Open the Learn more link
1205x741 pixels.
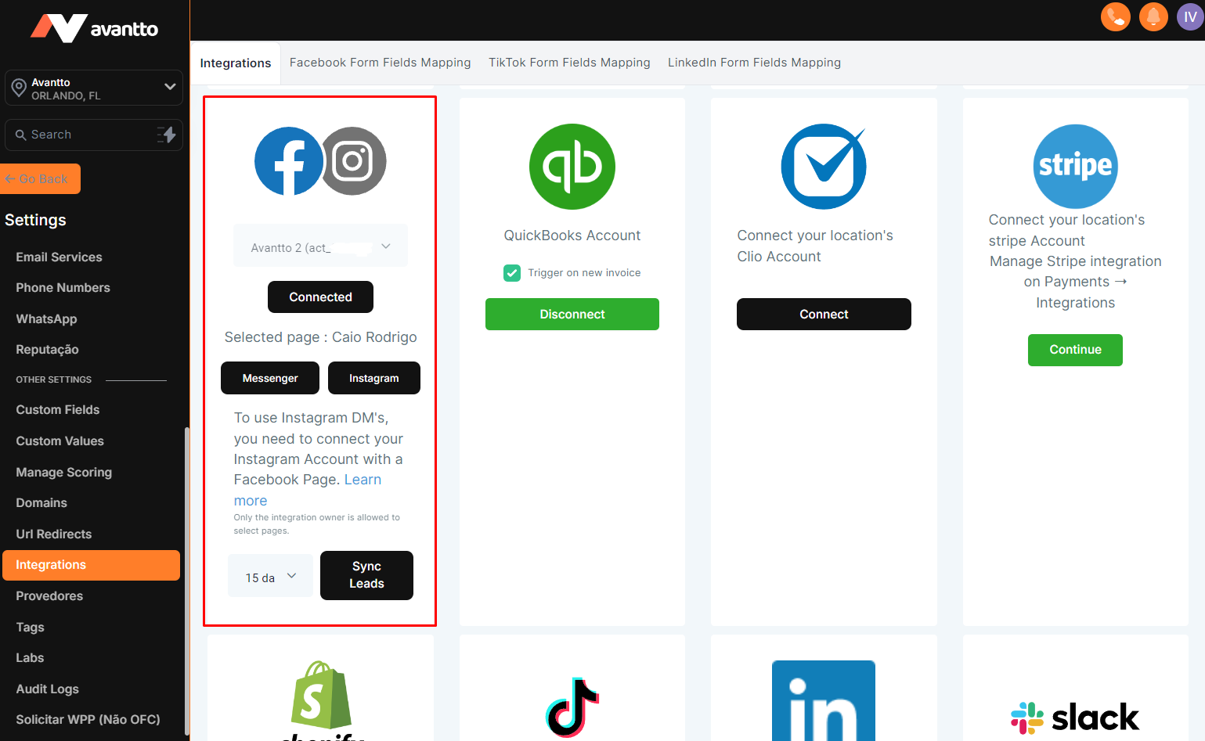(363, 480)
